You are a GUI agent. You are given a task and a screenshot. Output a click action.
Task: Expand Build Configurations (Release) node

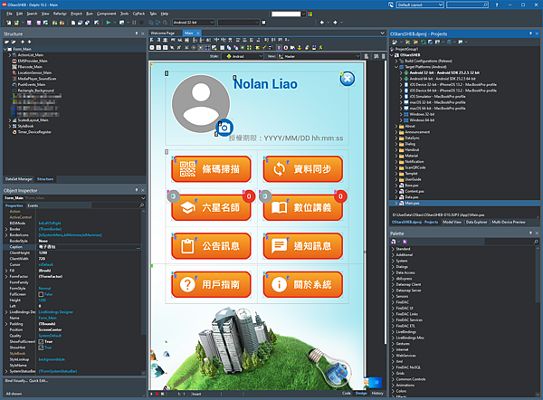click(396, 61)
